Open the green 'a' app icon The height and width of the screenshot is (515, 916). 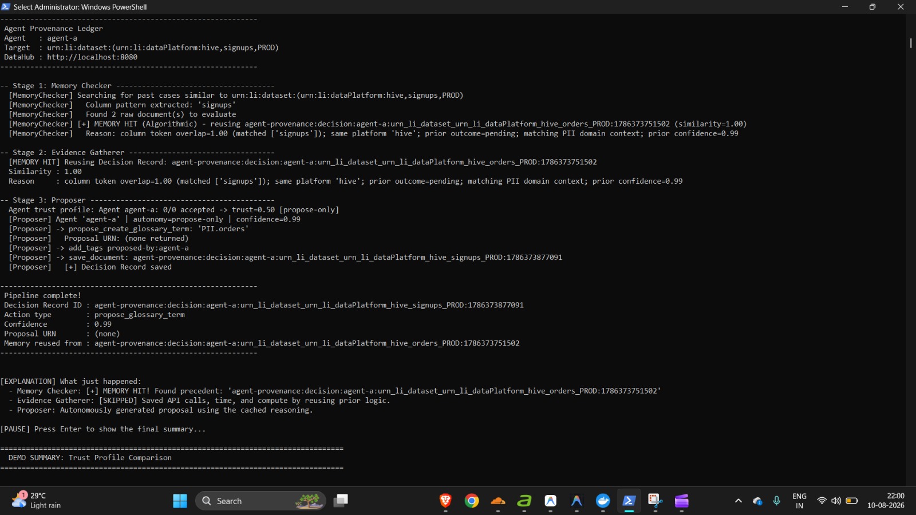pyautogui.click(x=524, y=501)
